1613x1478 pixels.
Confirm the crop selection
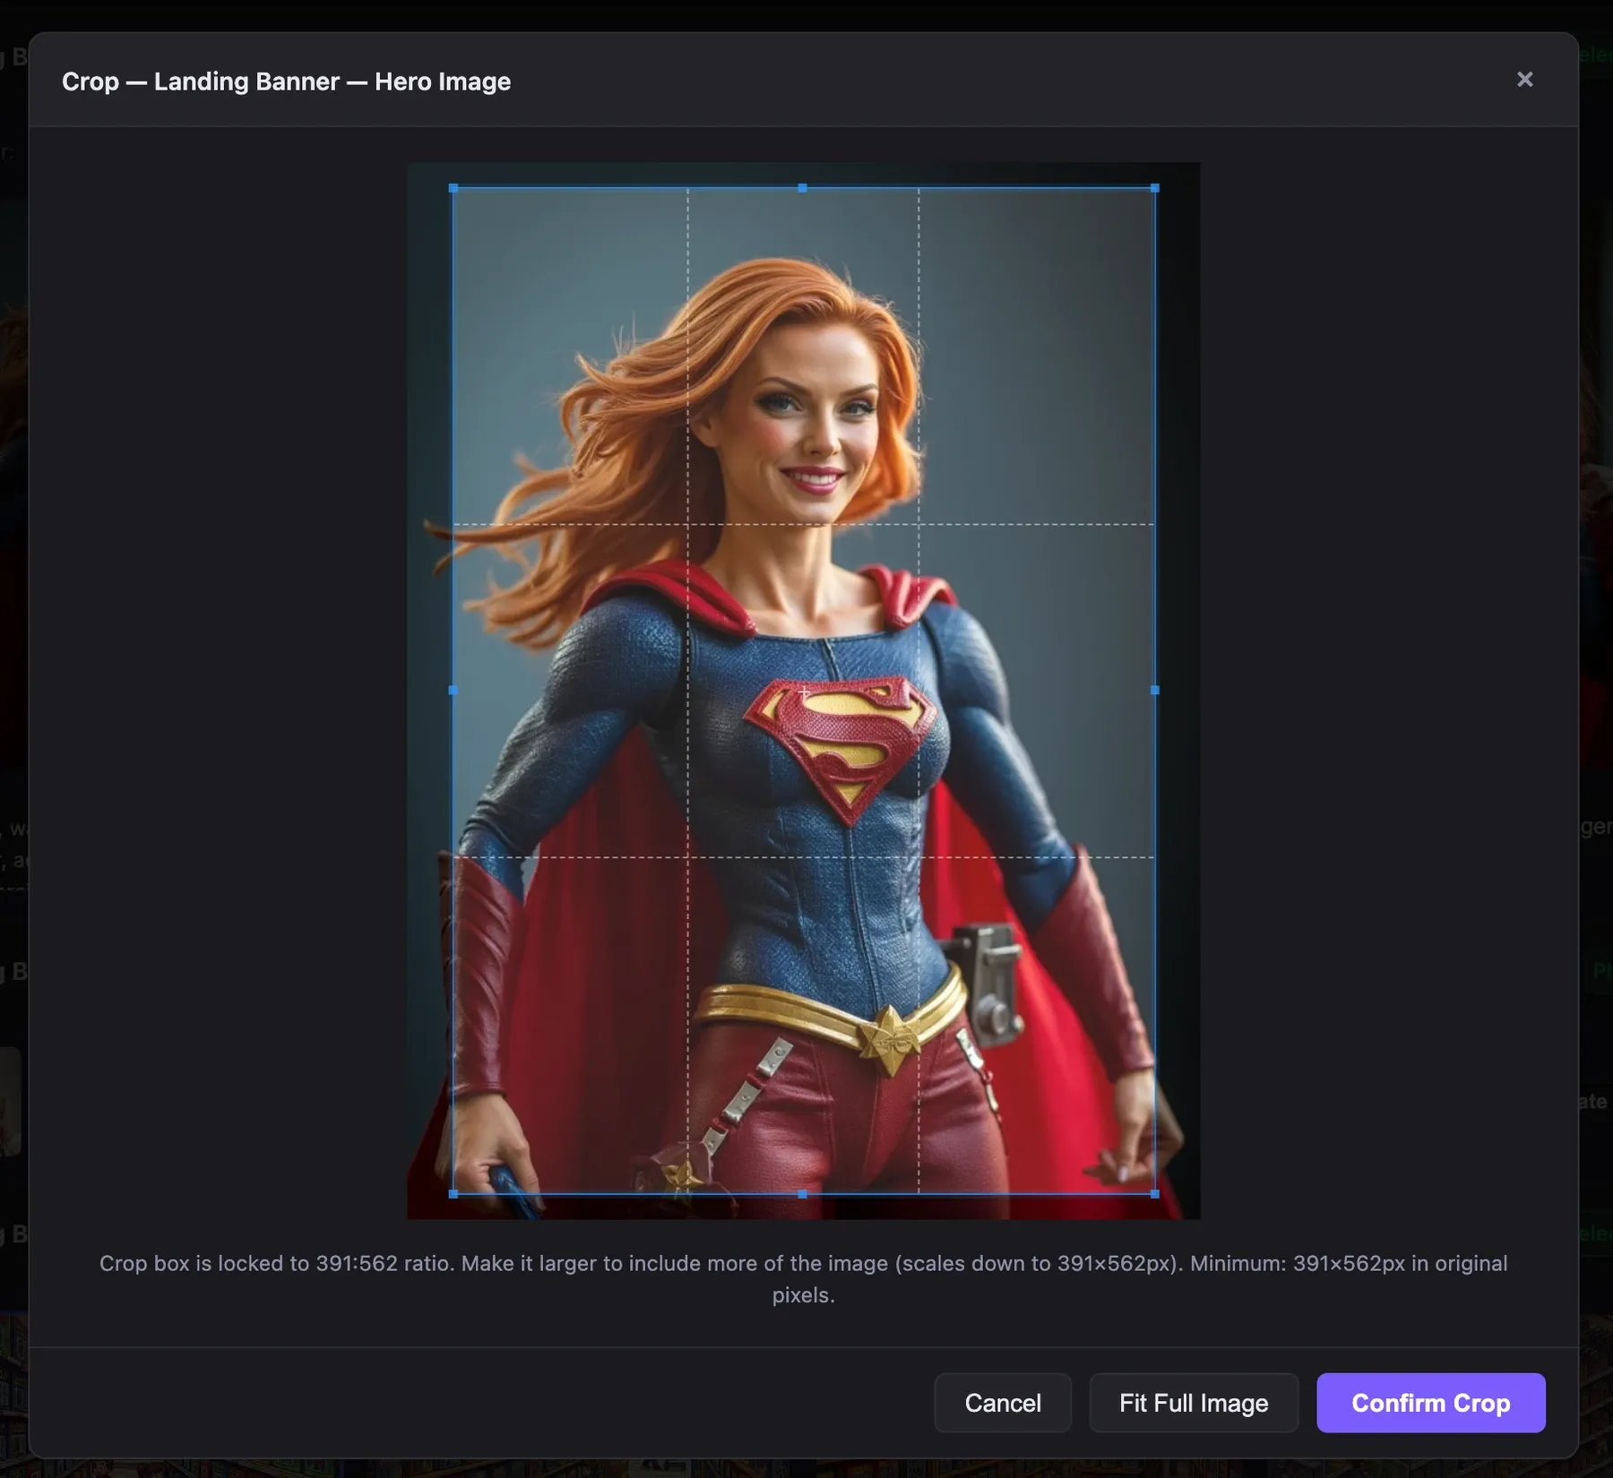(1431, 1403)
